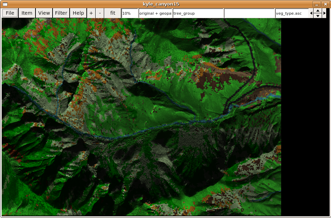Image resolution: width=331 pixels, height=218 pixels.
Task: Click the left arrow pan button
Action: (x=311, y=13)
